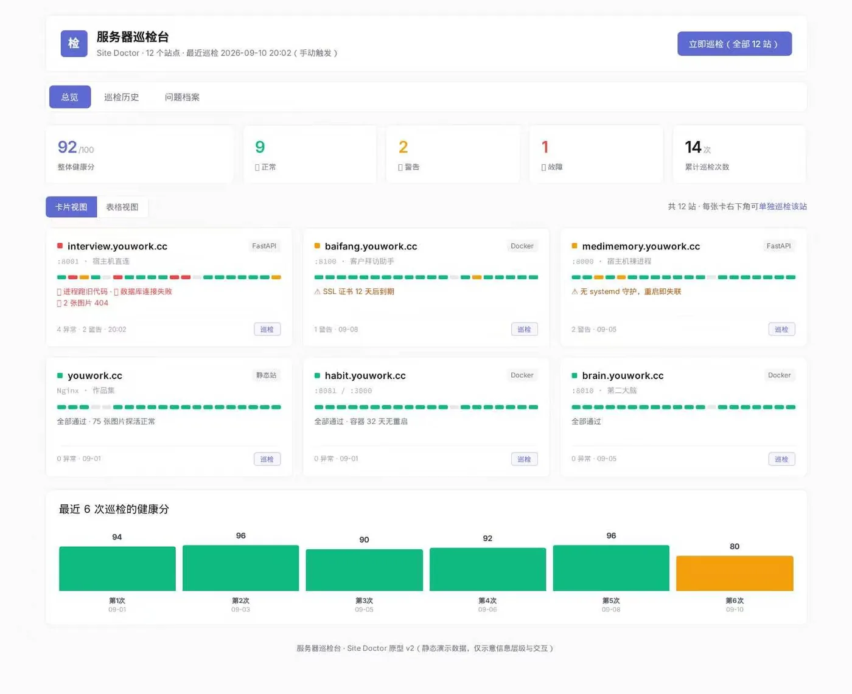Click the SSL certificate warning icon

(x=317, y=291)
